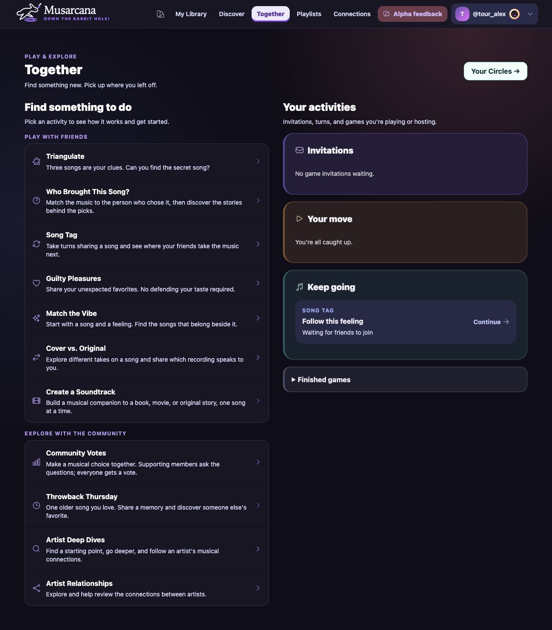Click the Musarcana rabbit logo
The height and width of the screenshot is (630, 552).
[29, 13]
